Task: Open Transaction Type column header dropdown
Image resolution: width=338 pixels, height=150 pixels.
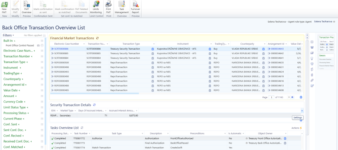Action: [x=154, y=44]
